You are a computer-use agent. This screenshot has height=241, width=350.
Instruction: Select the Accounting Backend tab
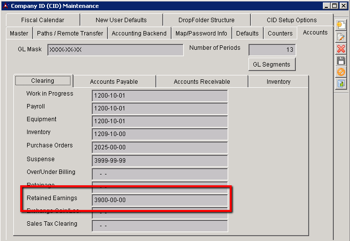pyautogui.click(x=140, y=34)
